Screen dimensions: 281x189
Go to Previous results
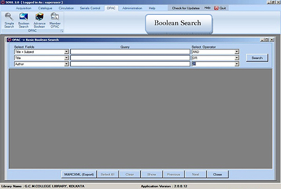174,174
